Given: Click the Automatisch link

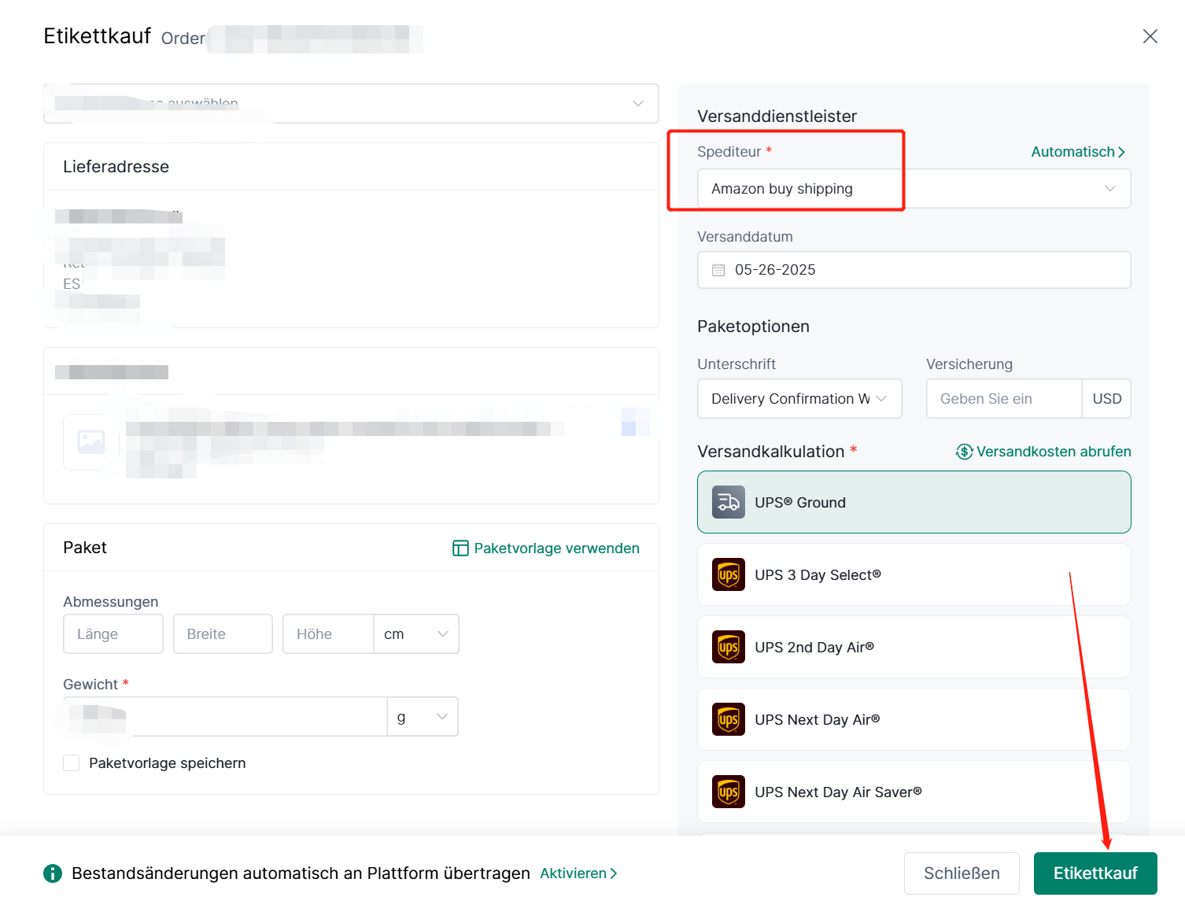Looking at the screenshot, I should [1078, 152].
